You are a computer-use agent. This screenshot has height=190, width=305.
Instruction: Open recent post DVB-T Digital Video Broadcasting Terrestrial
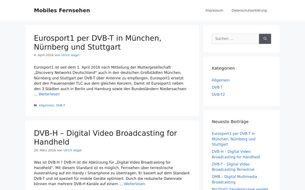point(233,167)
